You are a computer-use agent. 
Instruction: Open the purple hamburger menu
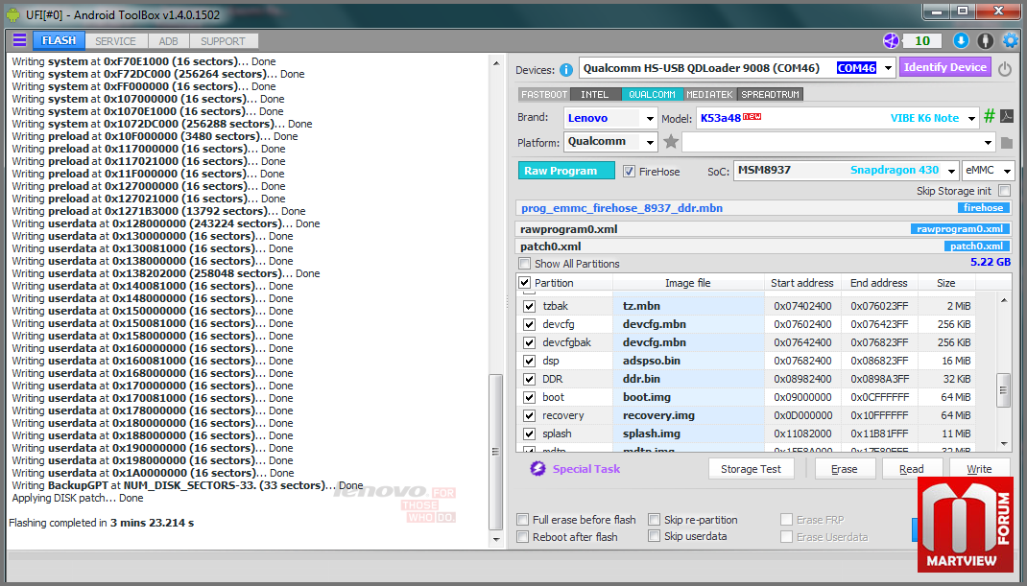click(x=19, y=41)
